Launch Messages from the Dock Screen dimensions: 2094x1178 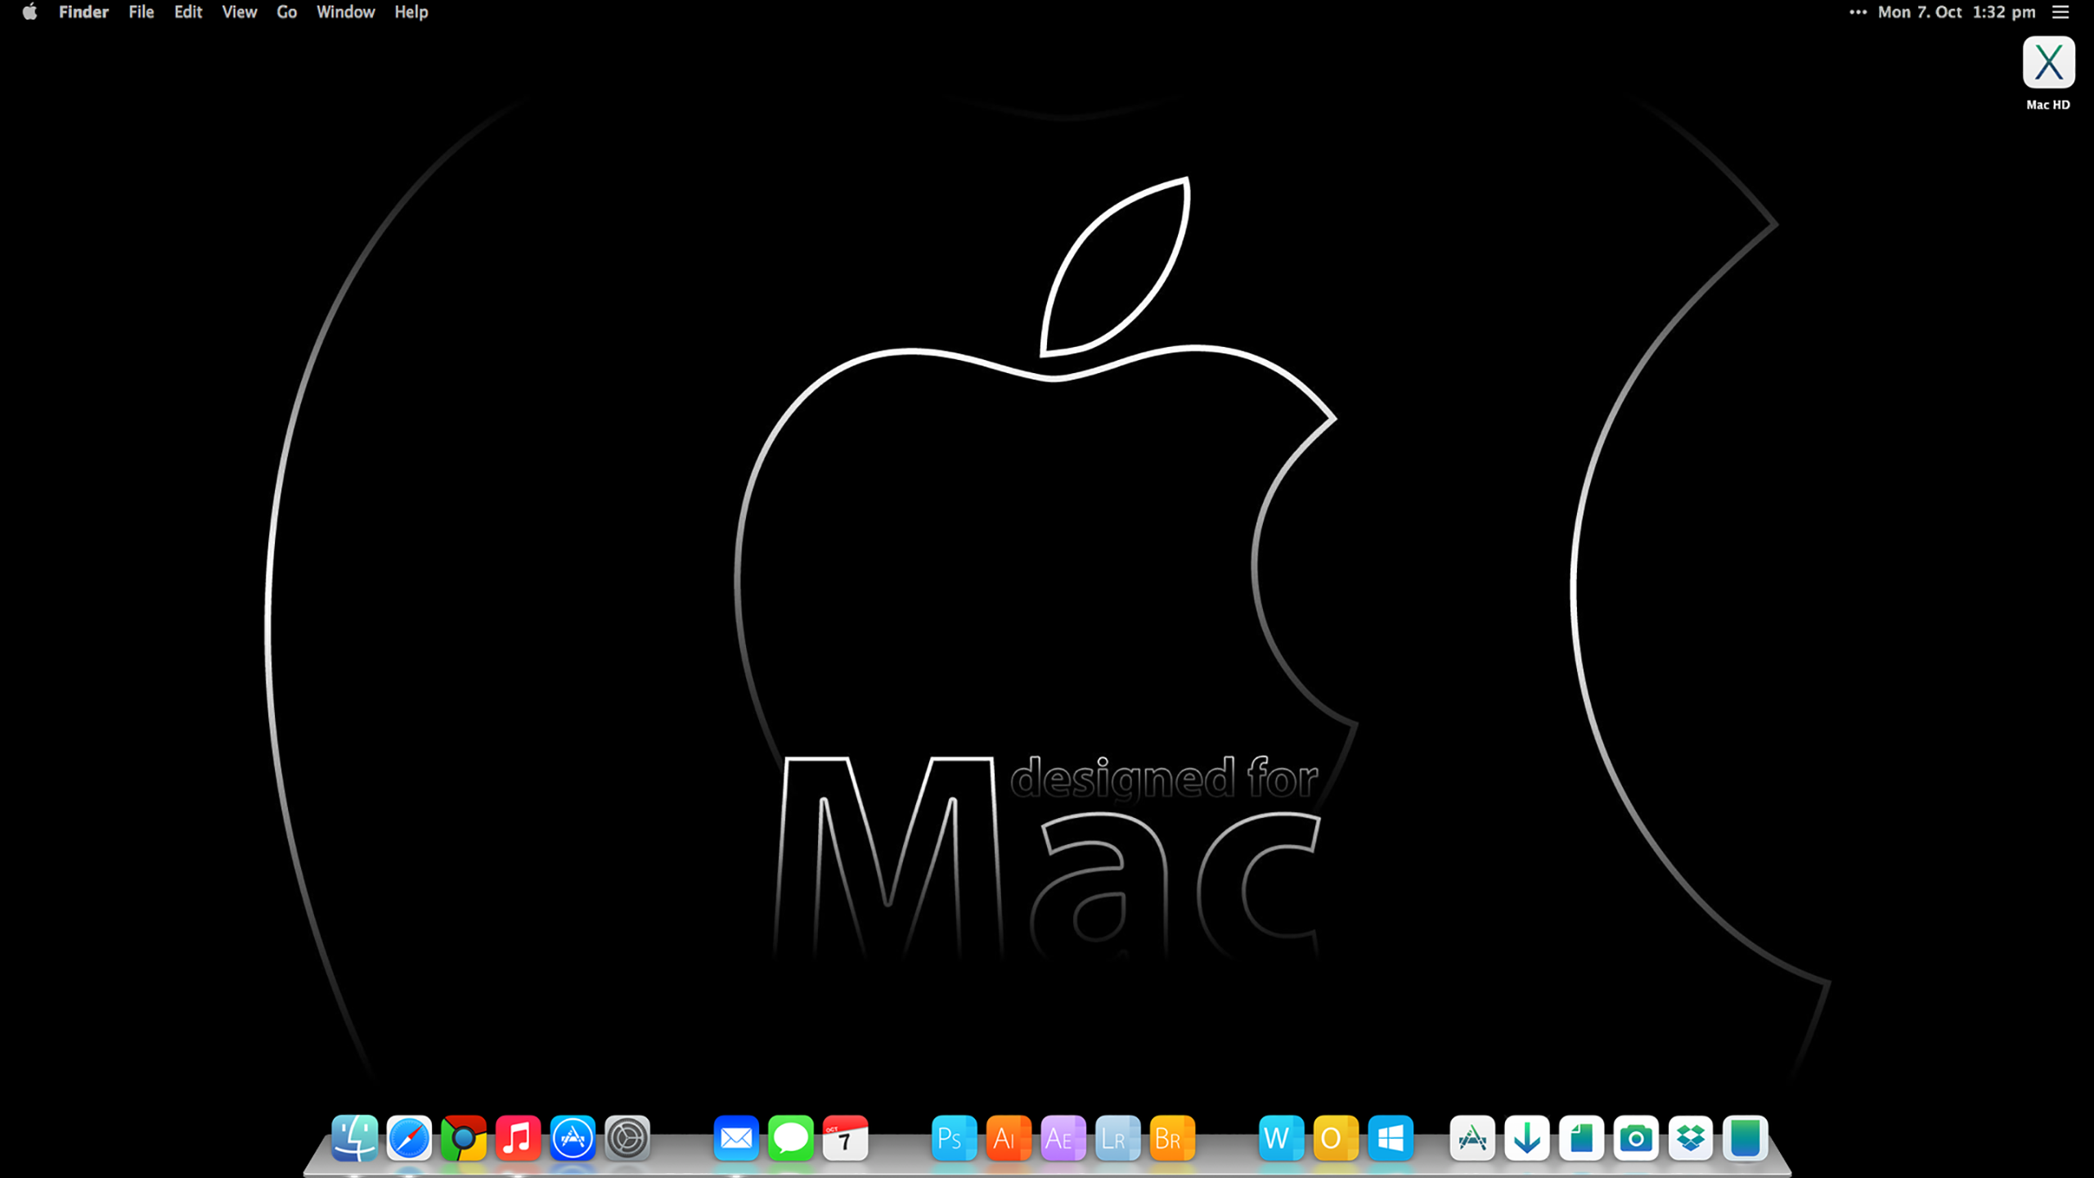pos(791,1138)
